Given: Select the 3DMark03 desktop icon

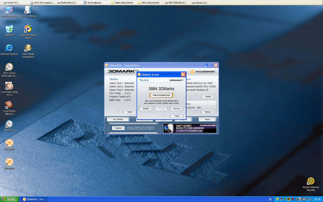Looking at the screenshot, I should pos(9,145).
